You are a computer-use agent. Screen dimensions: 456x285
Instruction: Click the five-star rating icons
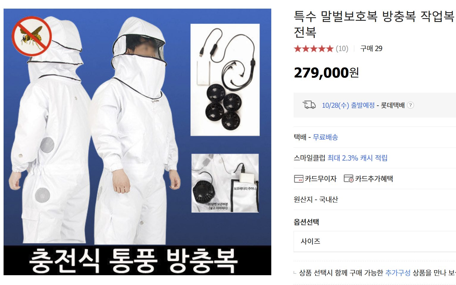314,49
